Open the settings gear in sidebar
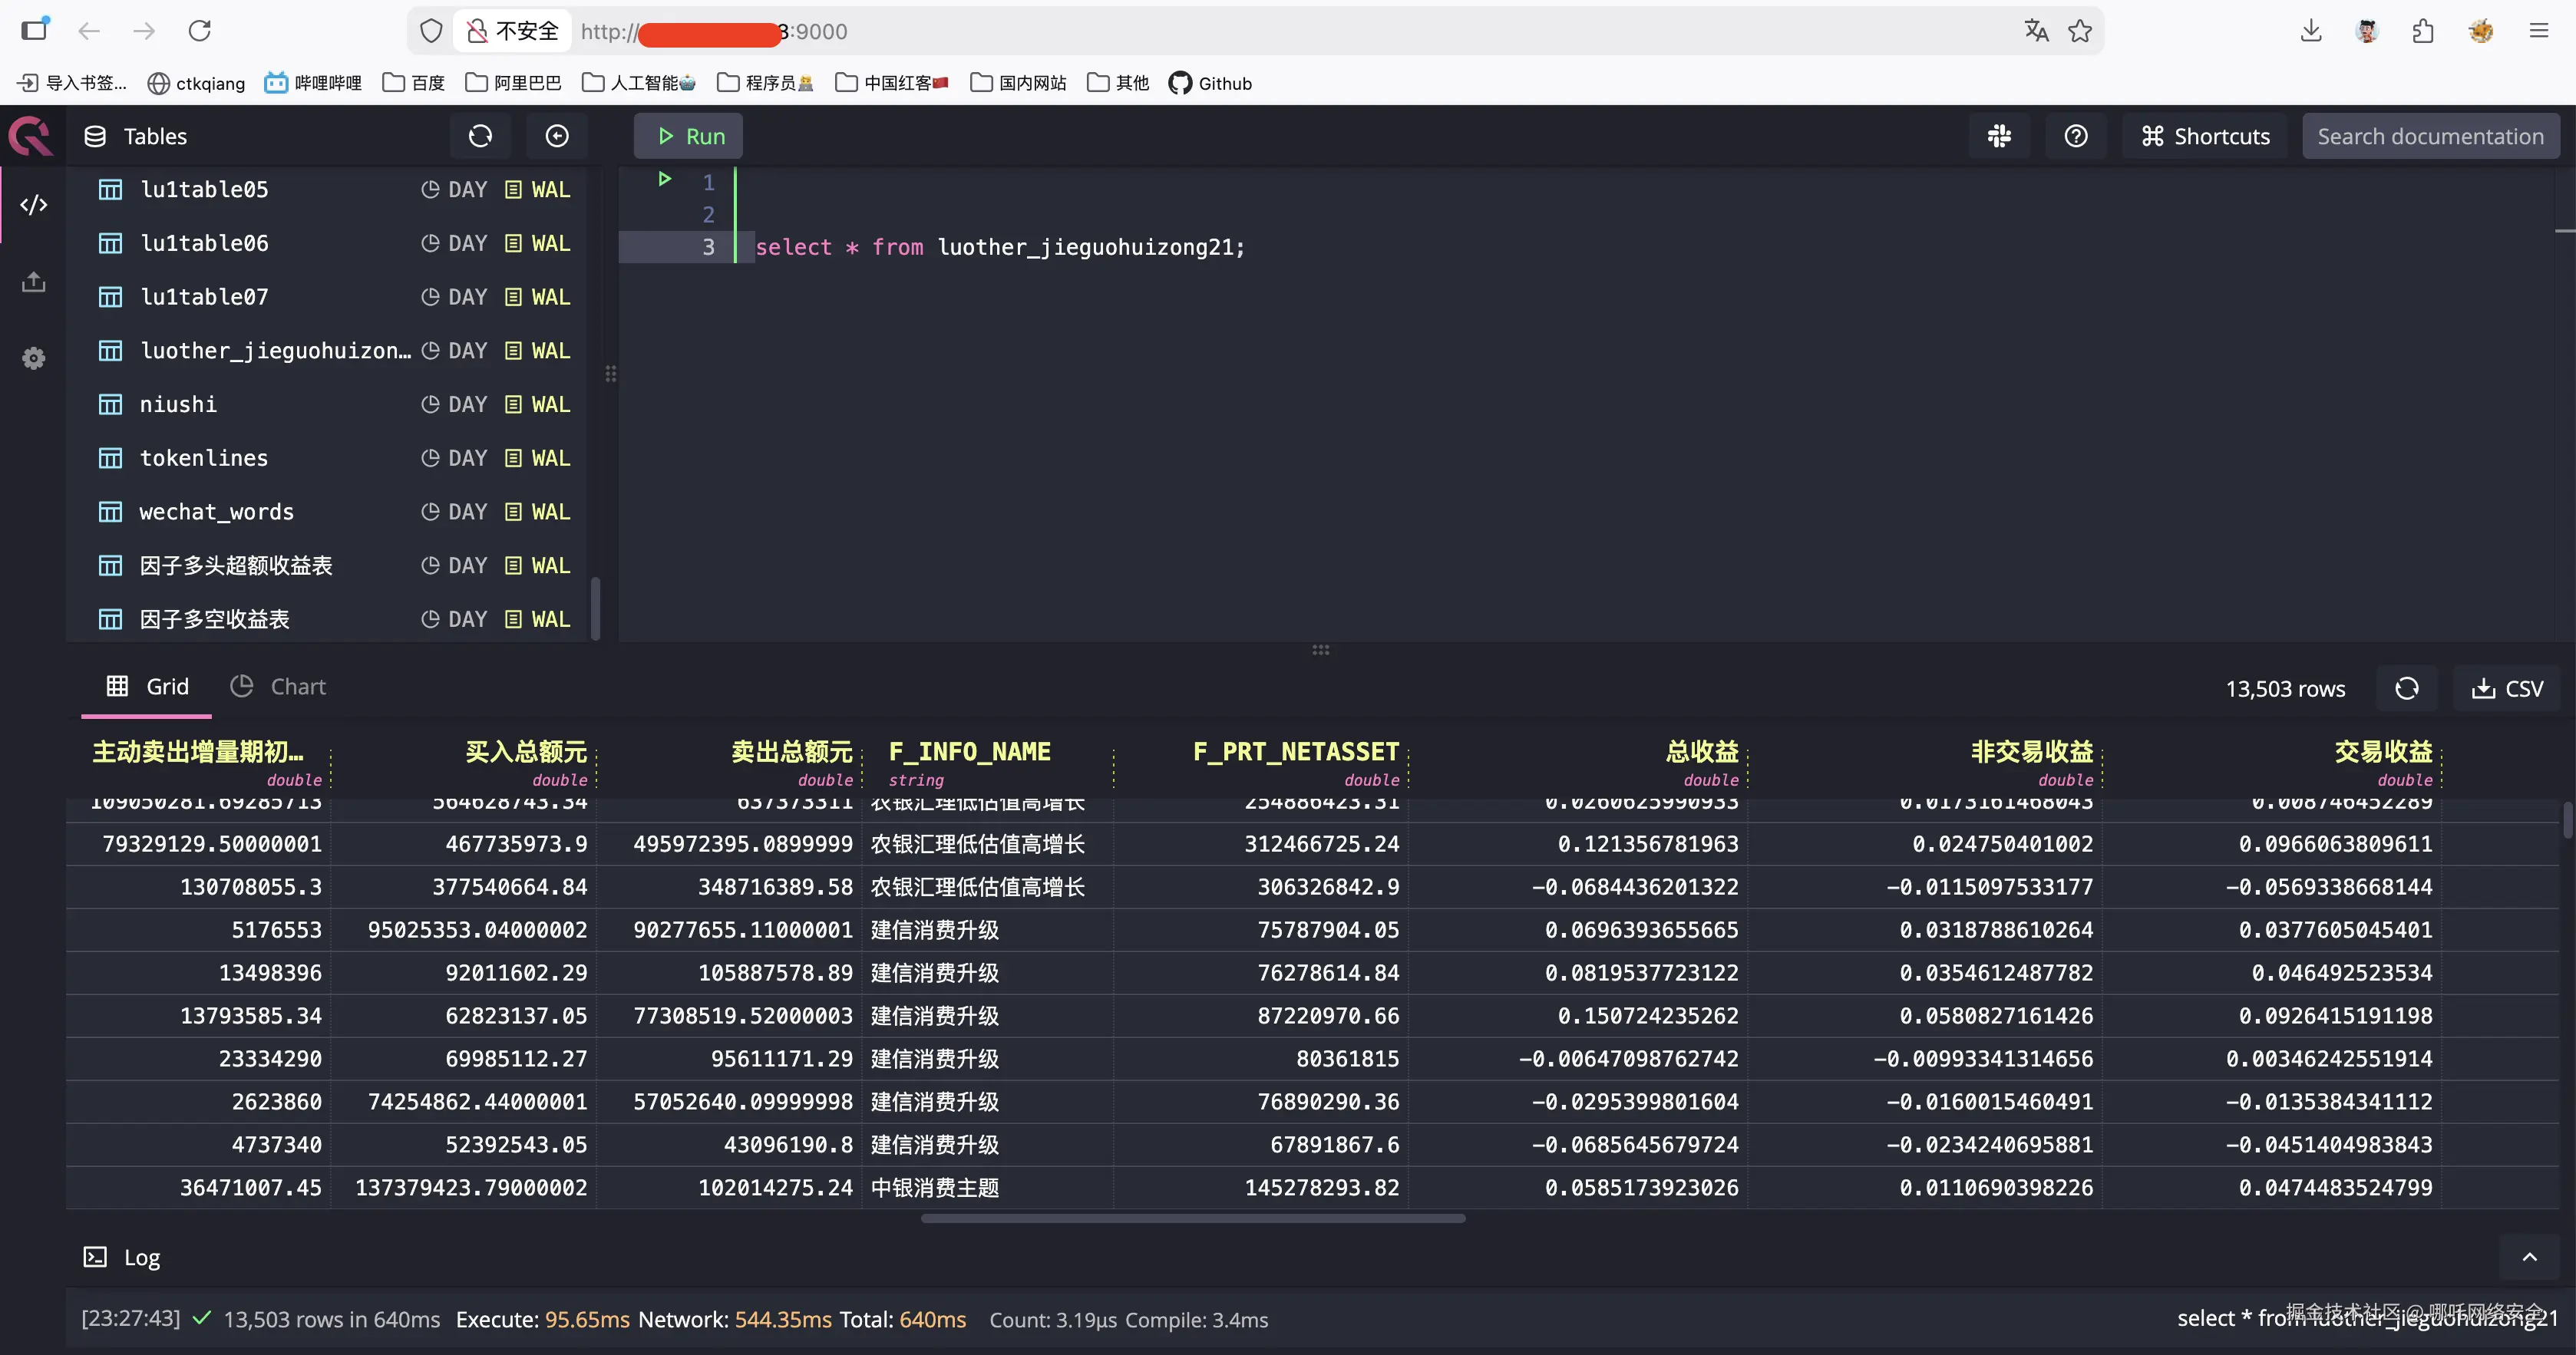This screenshot has width=2576, height=1355. click(34, 358)
